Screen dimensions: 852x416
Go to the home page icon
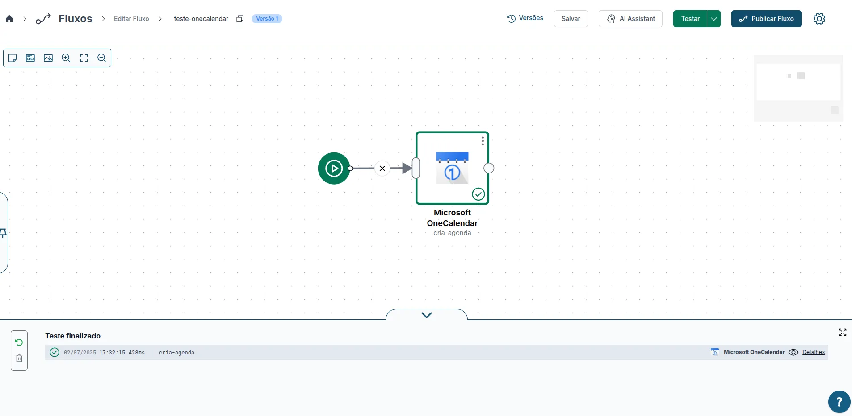pos(9,19)
